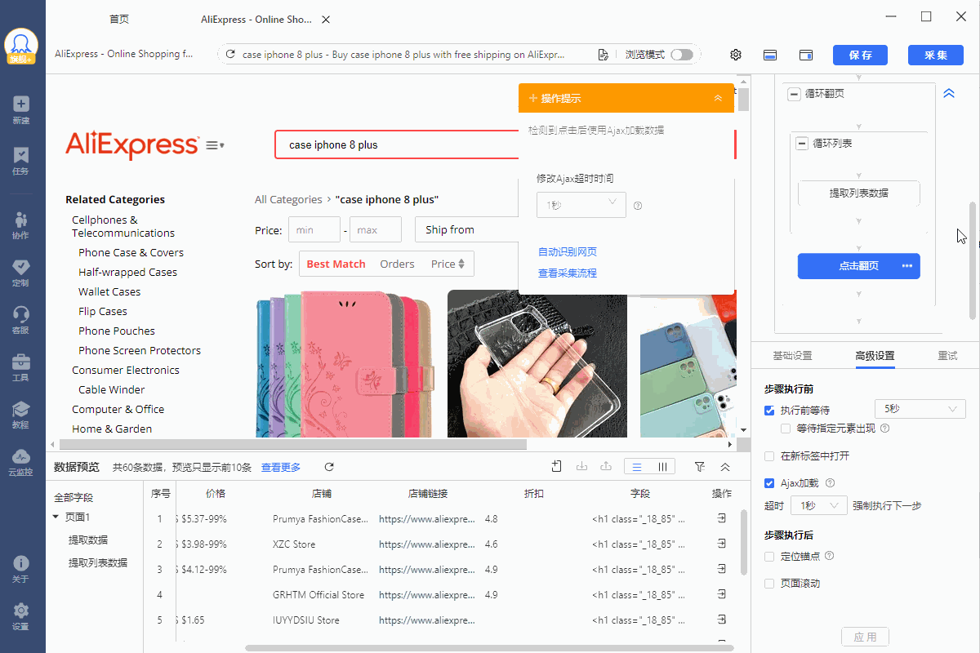Viewport: 980px width, 653px height.
Task: Click the more options dots on 点击翻页
Action: coord(906,266)
